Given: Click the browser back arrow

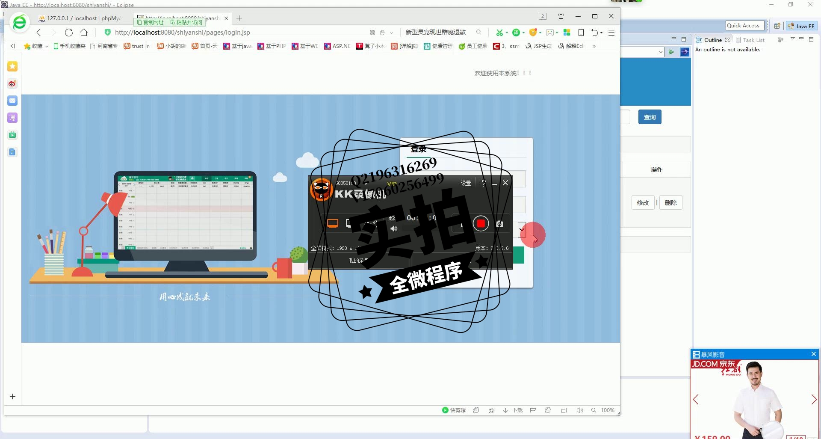Looking at the screenshot, I should coord(39,33).
